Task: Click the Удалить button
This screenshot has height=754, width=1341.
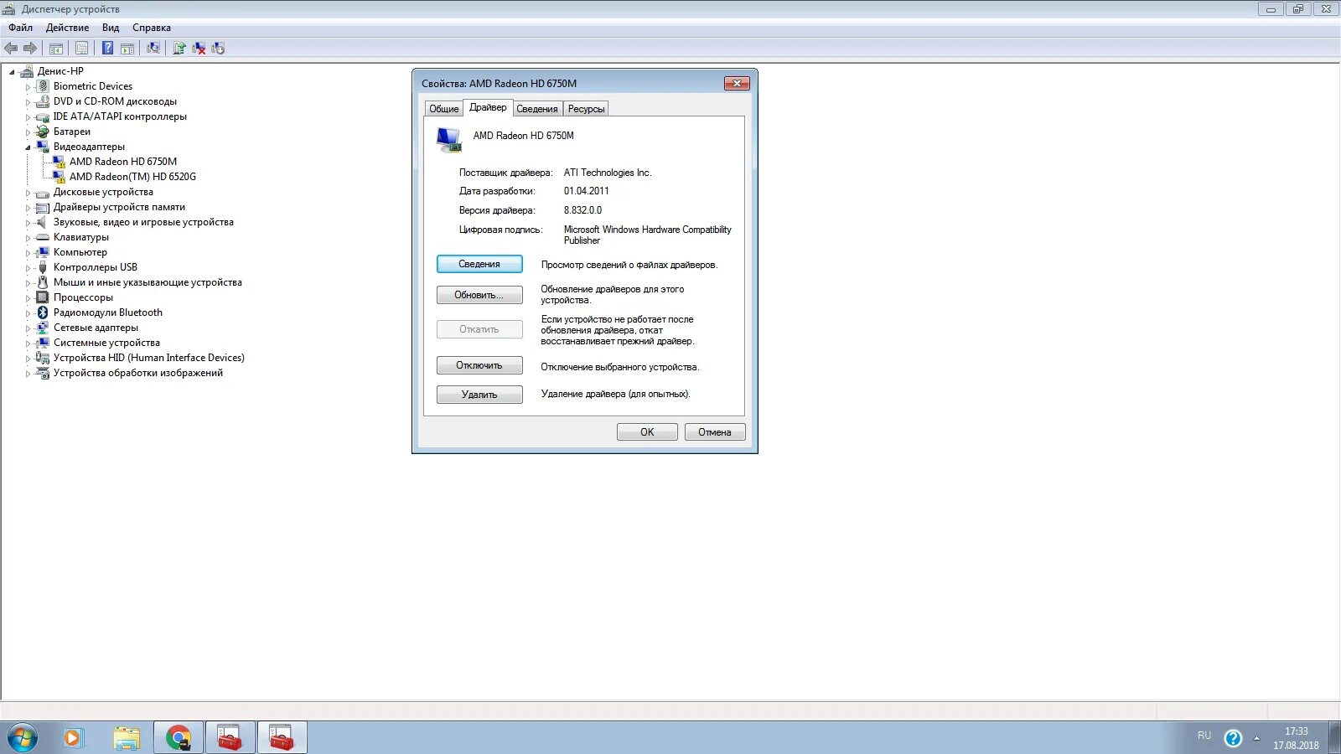Action: (479, 395)
